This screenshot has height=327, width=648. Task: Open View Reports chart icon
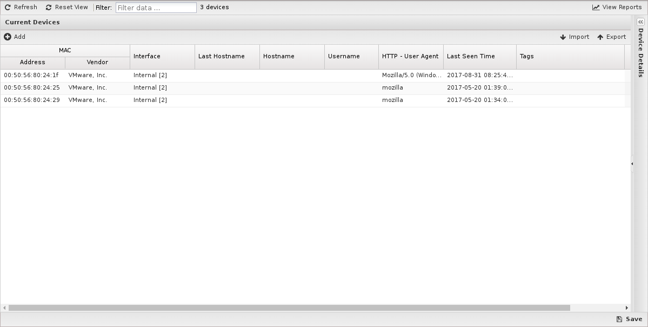click(596, 8)
